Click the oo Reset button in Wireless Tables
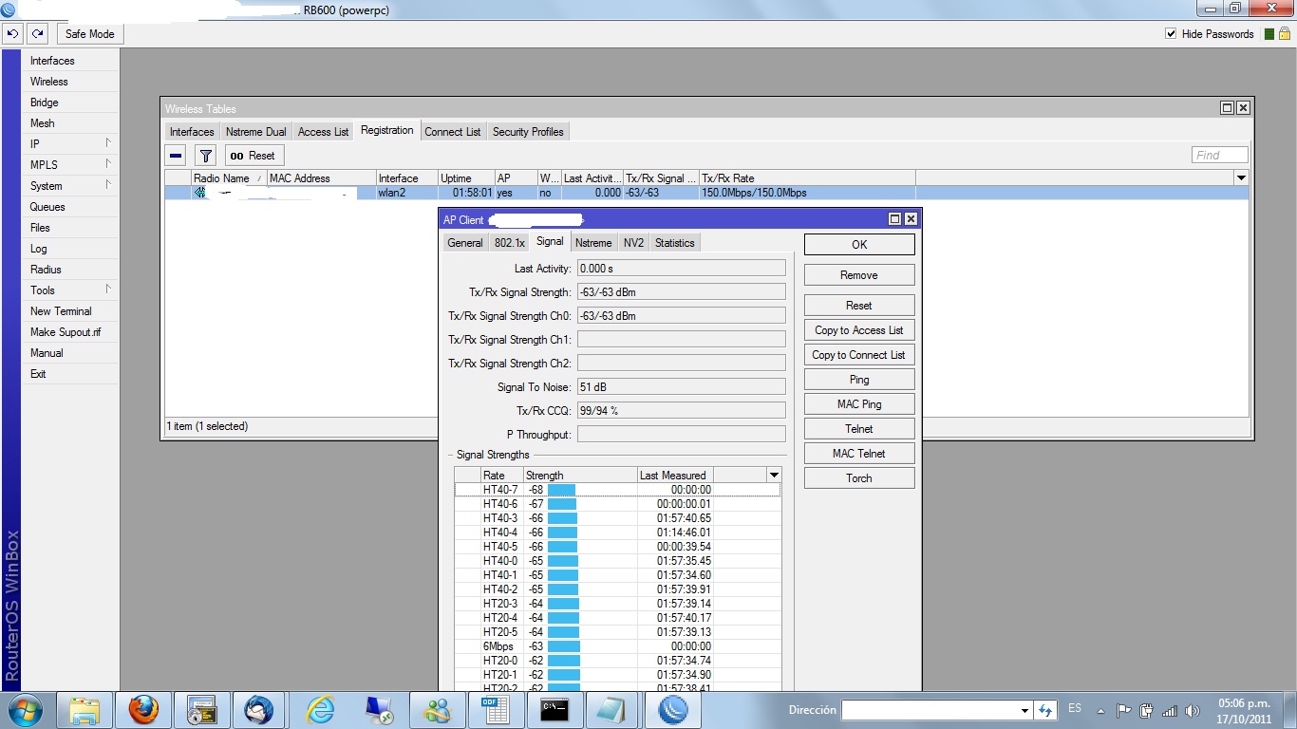Image resolution: width=1297 pixels, height=729 pixels. tap(253, 156)
